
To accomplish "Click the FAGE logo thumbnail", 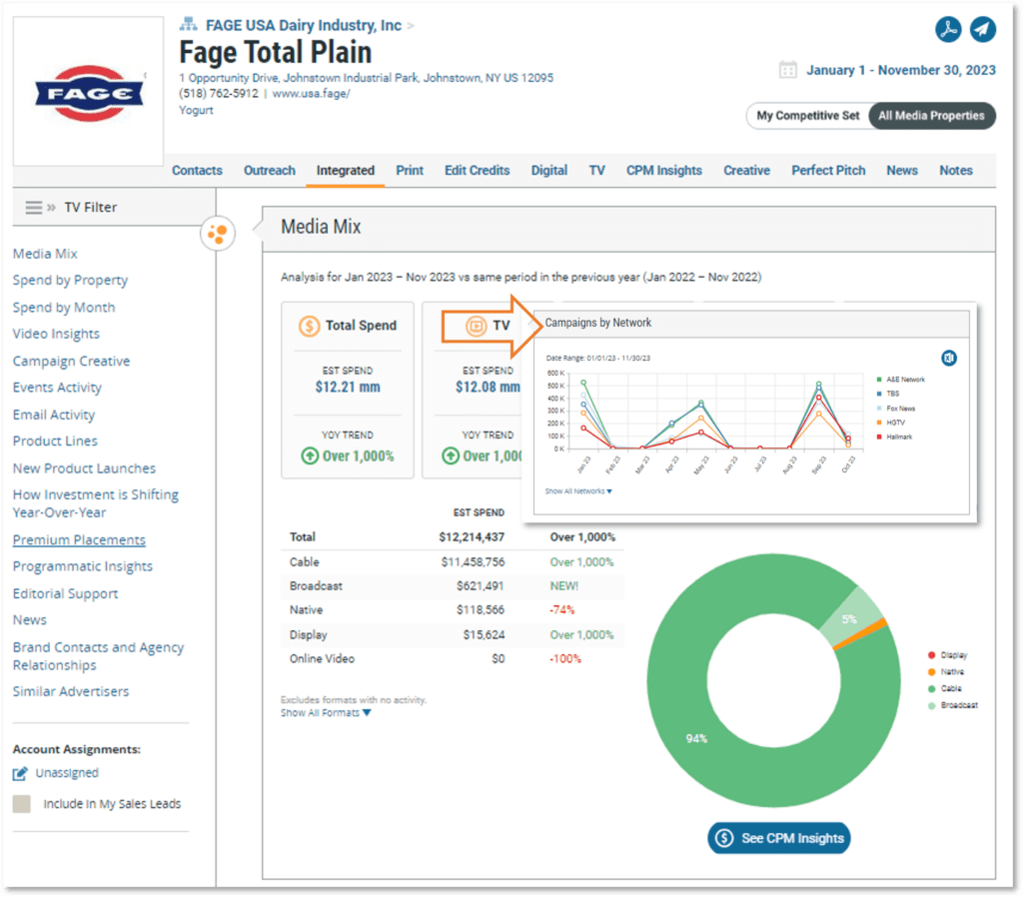I will [x=88, y=92].
